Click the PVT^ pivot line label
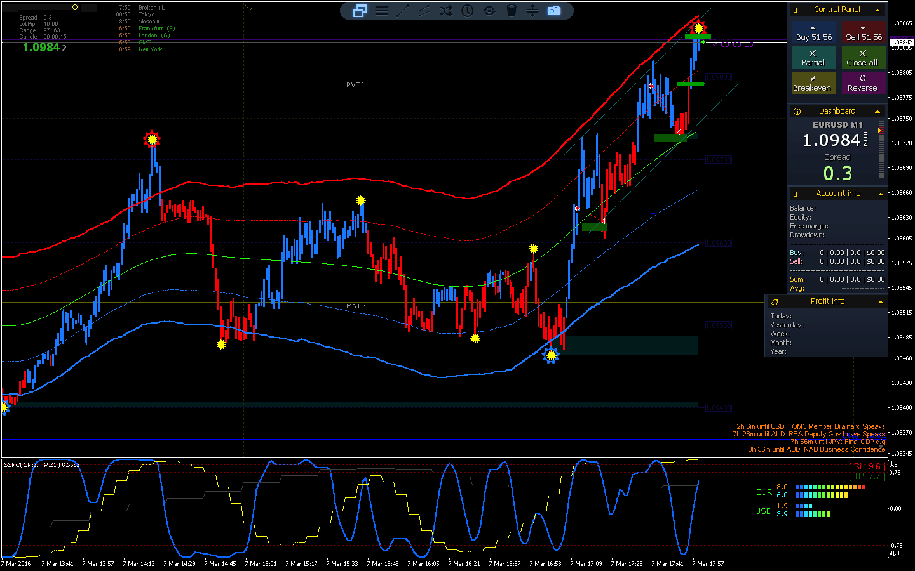This screenshot has width=915, height=571. [x=355, y=85]
